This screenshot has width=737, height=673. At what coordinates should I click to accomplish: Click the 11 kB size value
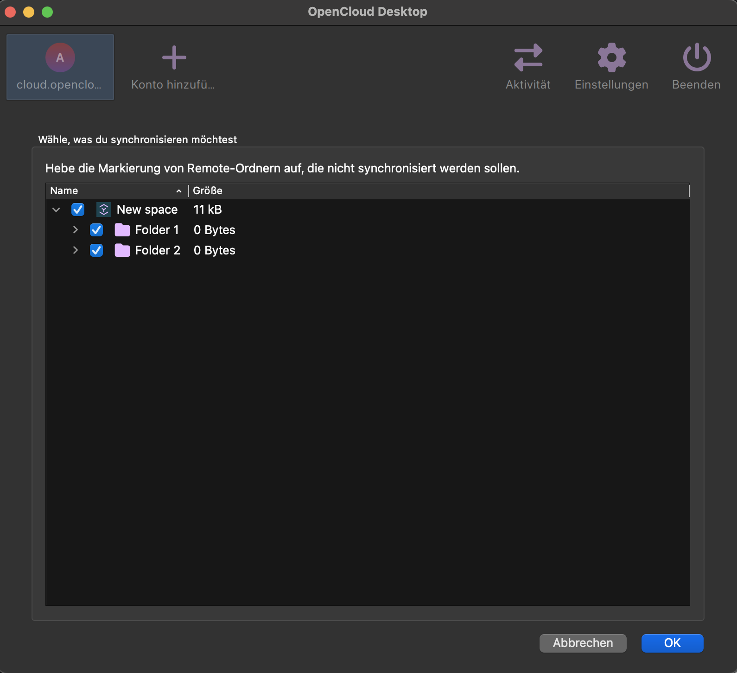coord(208,210)
